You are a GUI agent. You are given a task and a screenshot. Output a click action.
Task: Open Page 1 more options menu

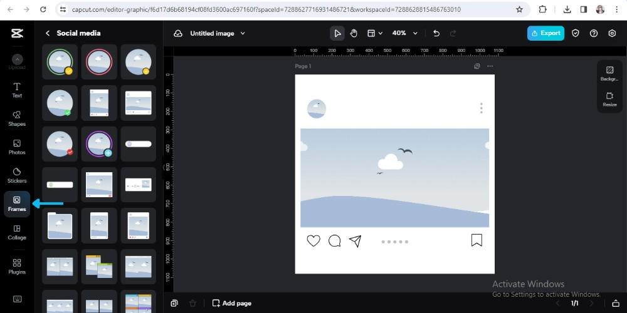click(x=490, y=66)
